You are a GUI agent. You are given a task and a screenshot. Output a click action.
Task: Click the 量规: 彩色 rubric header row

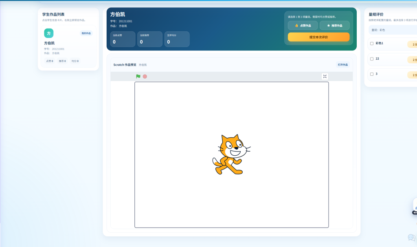393,30
